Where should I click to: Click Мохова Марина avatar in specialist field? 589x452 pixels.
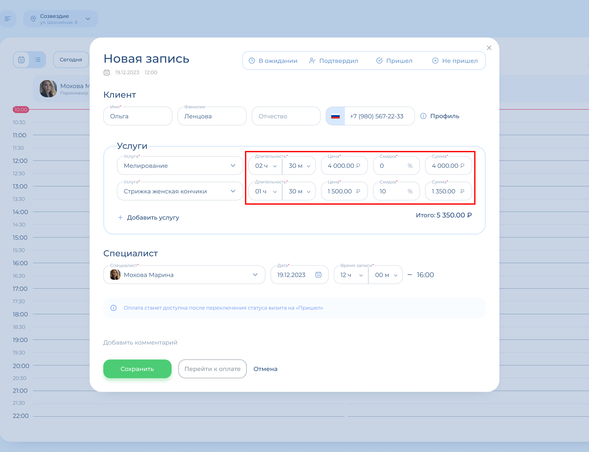115,275
